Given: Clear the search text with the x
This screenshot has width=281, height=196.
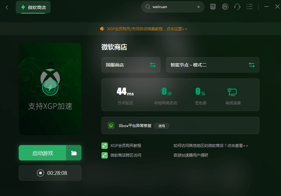Looking at the screenshot, I should (x=198, y=7).
